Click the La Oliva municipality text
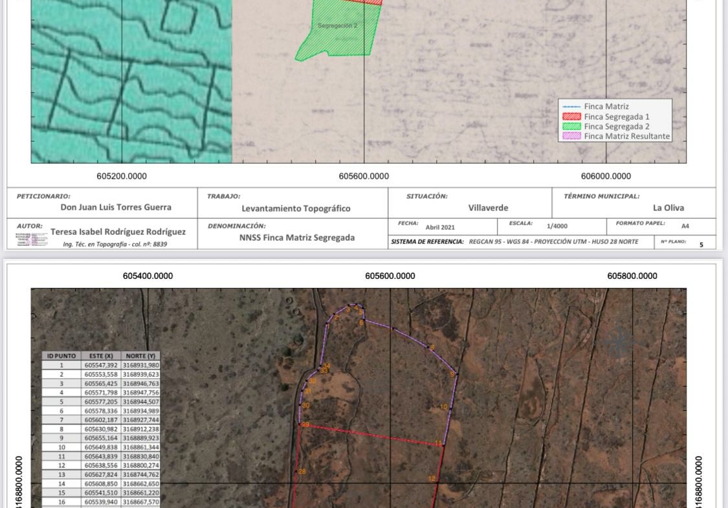This screenshot has width=728, height=508. [668, 208]
